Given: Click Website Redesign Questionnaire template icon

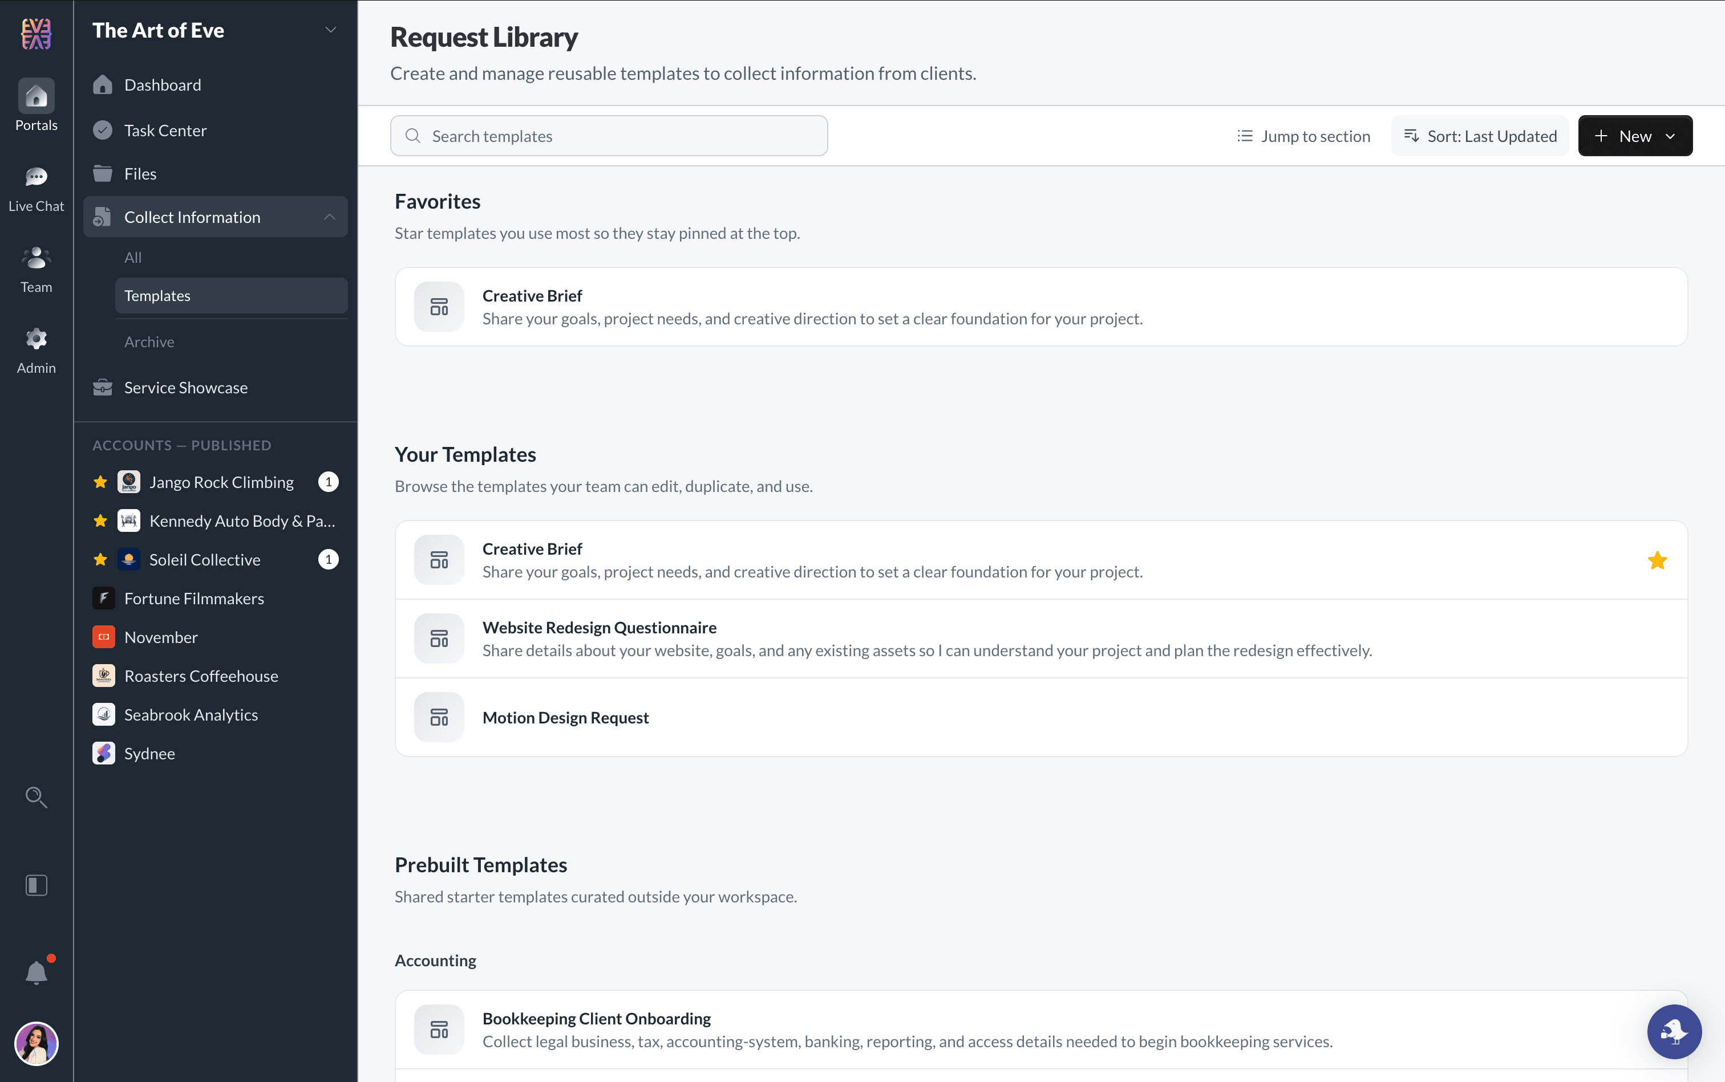Looking at the screenshot, I should point(439,638).
